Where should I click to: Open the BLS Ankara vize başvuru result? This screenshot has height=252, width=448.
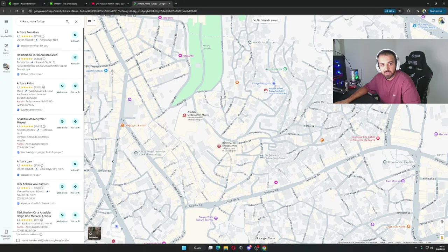tap(33, 184)
